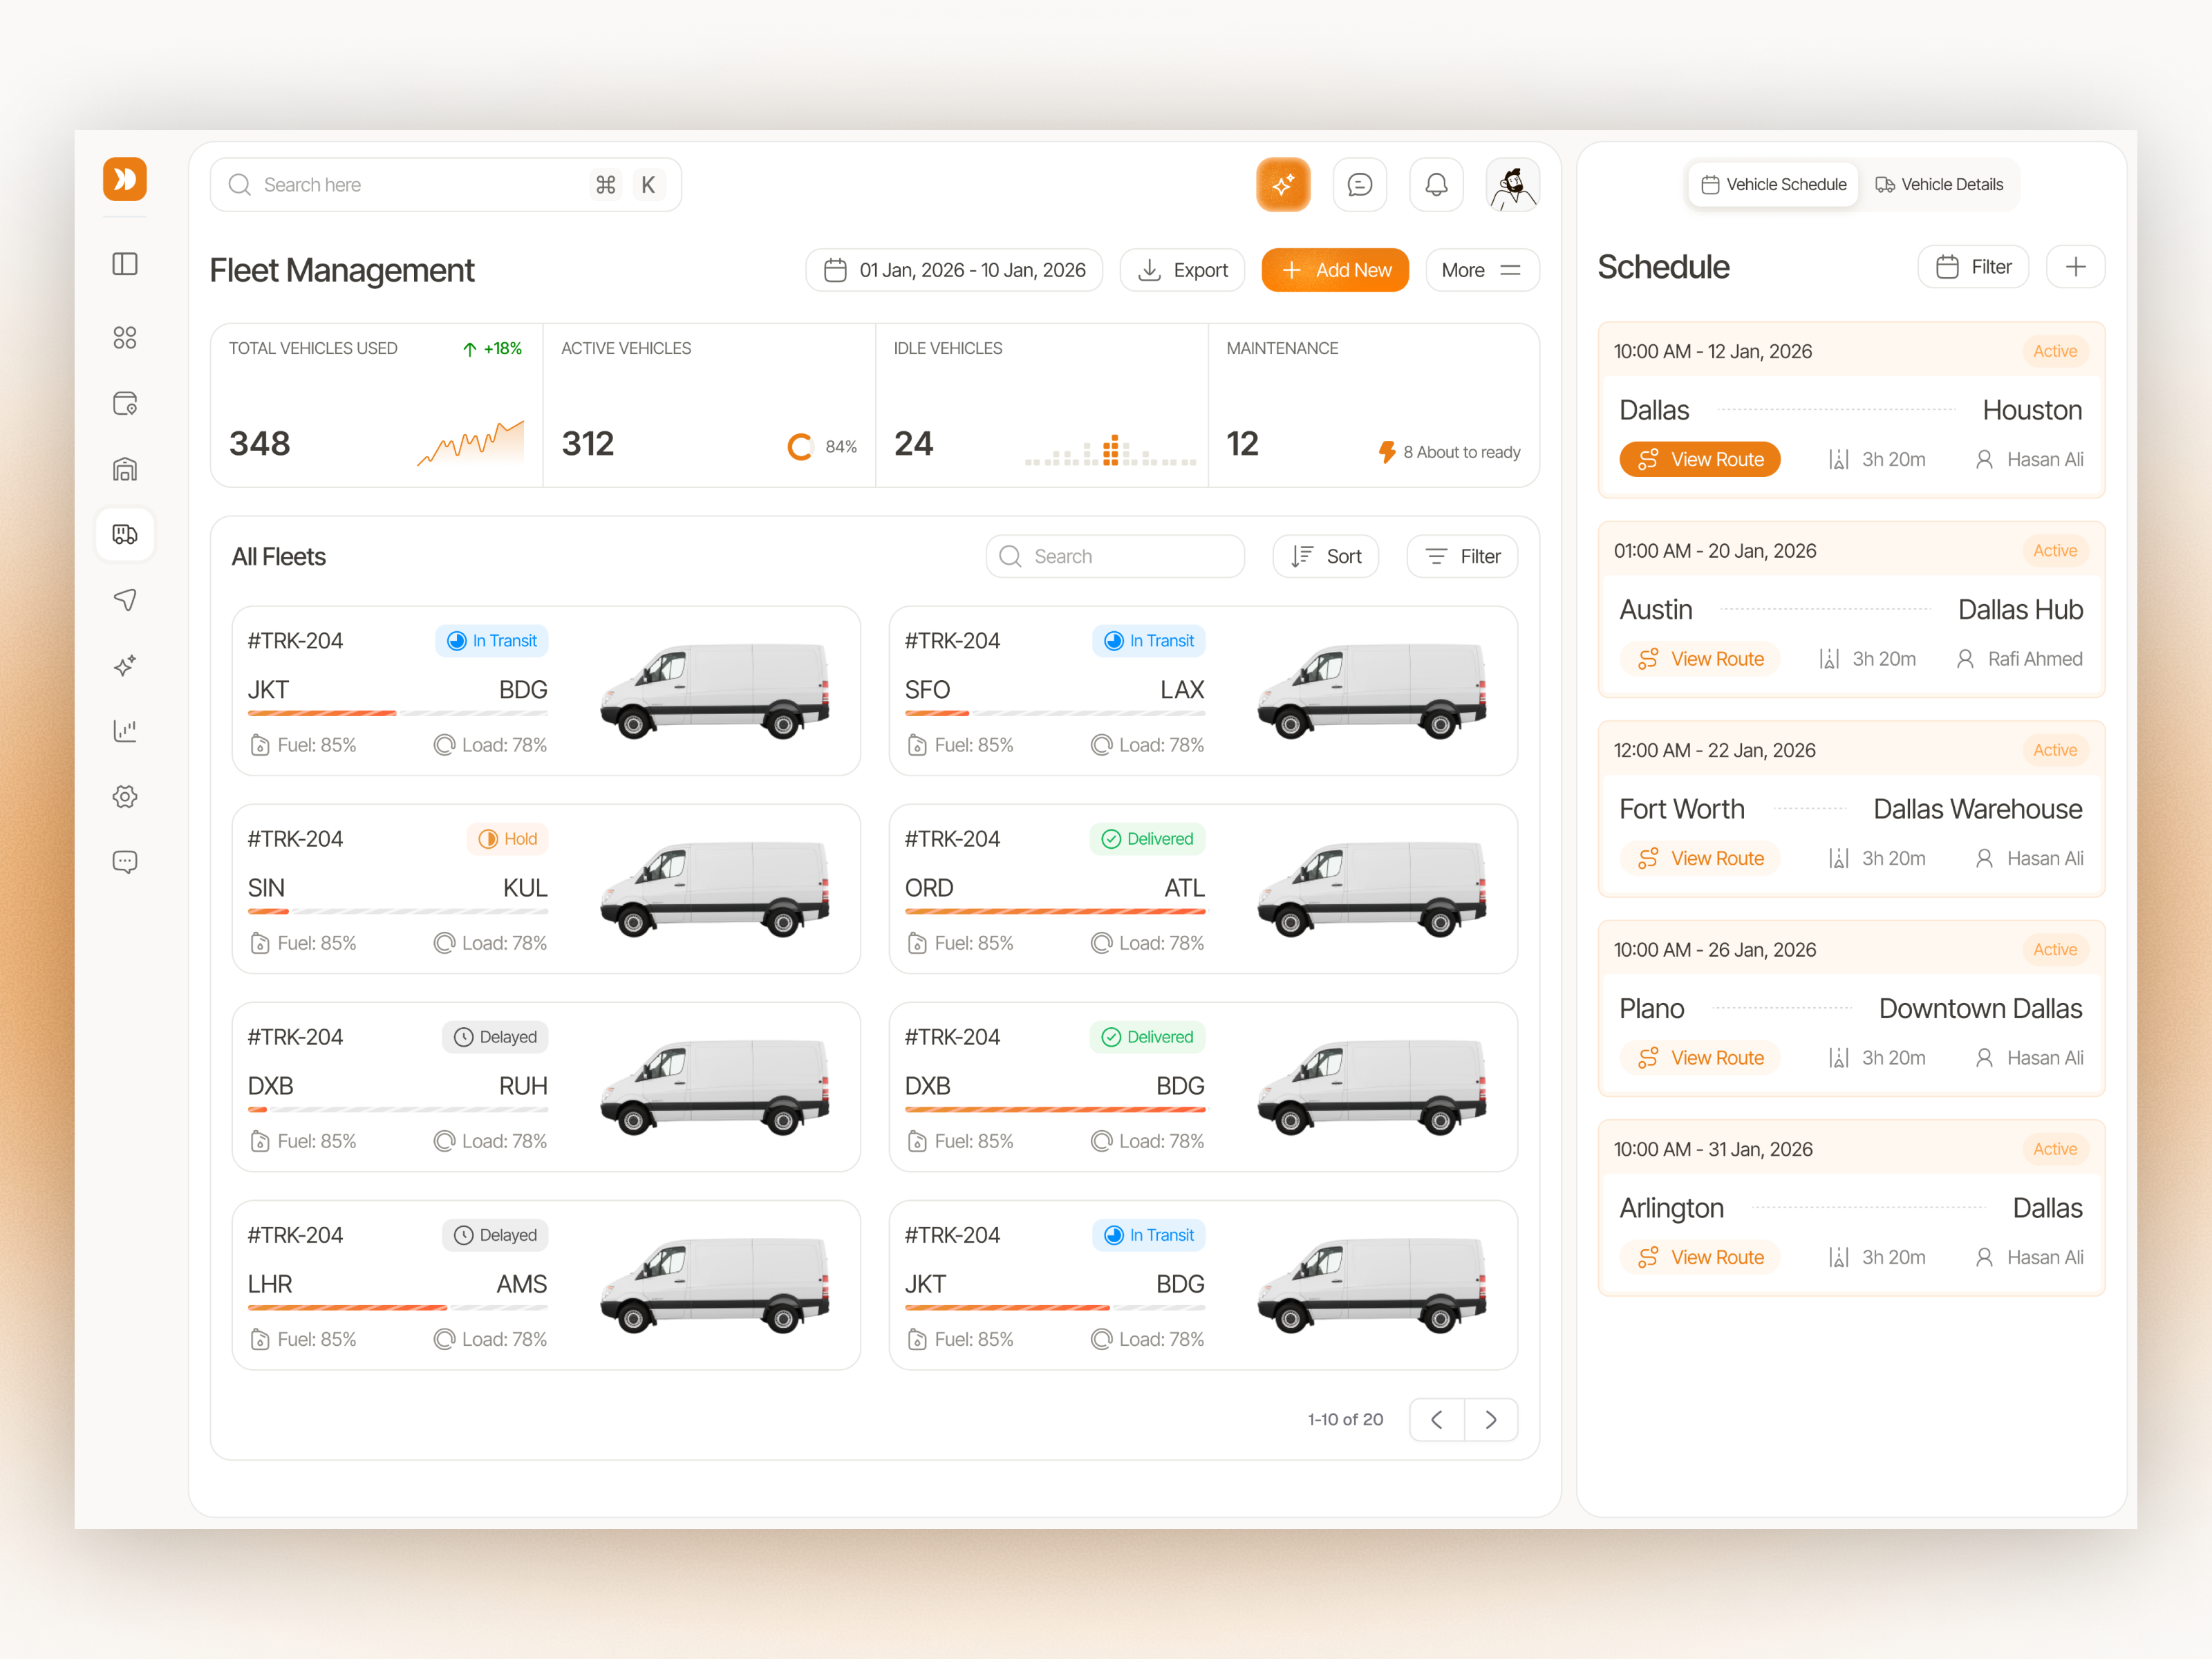This screenshot has height=1659, width=2212.
Task: Click the Total Vehicles Used sparkline chart
Action: [471, 444]
